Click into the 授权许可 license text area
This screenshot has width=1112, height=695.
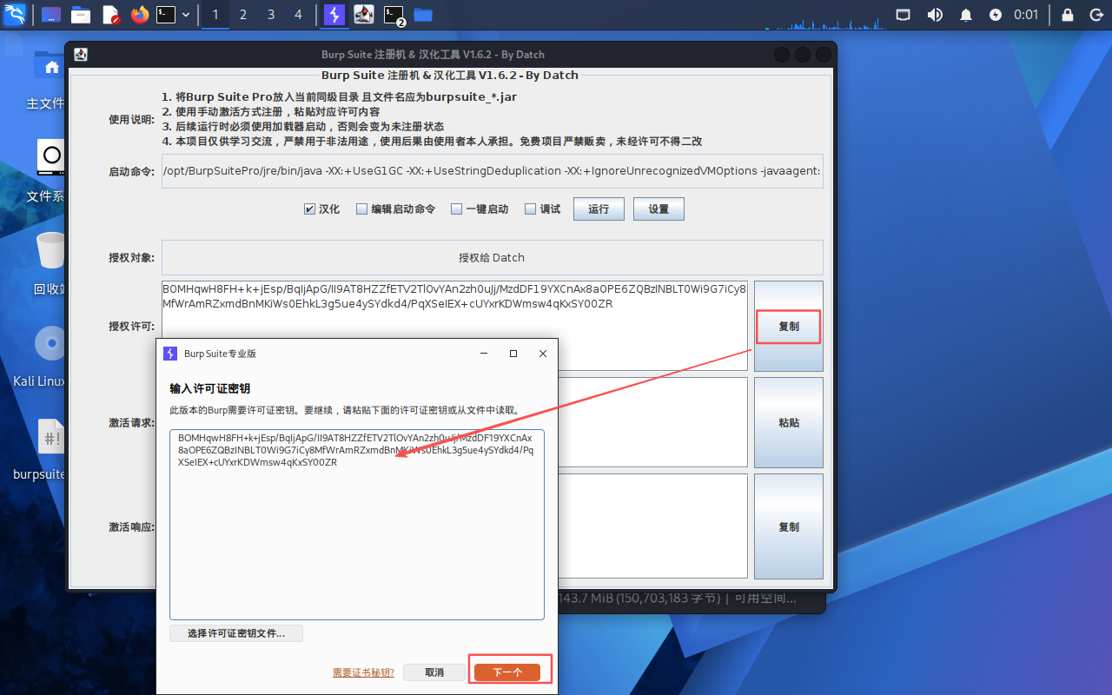pyautogui.click(x=454, y=326)
